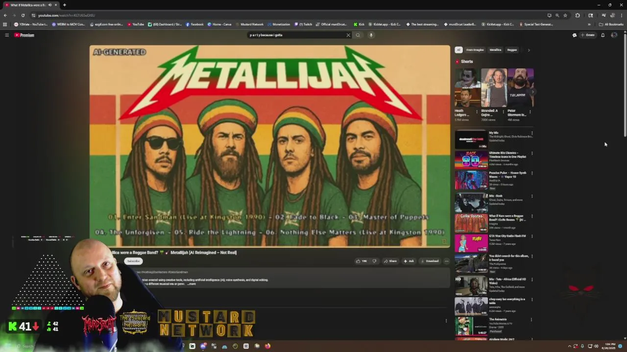Show the All Bookmarks folder

(611, 24)
